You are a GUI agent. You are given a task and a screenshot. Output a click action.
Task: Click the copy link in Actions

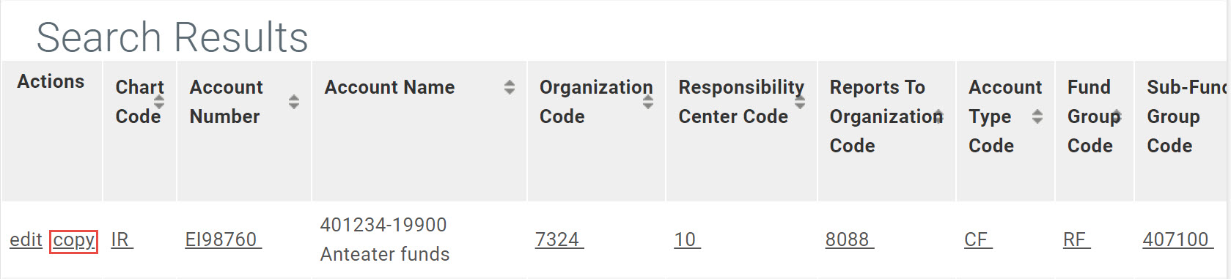[73, 240]
